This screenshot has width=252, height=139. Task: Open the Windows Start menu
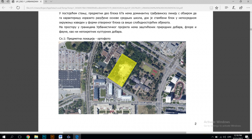[x=4, y=137]
